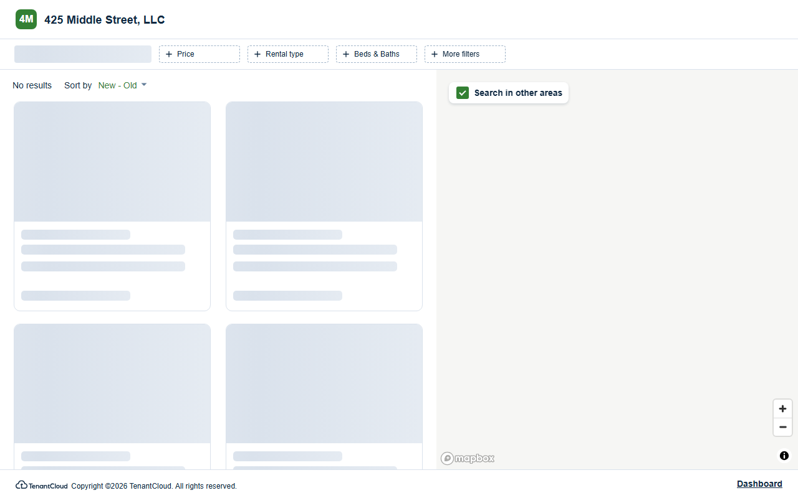The width and height of the screenshot is (798, 498).
Task: Zoom out on the map
Action: (x=782, y=427)
